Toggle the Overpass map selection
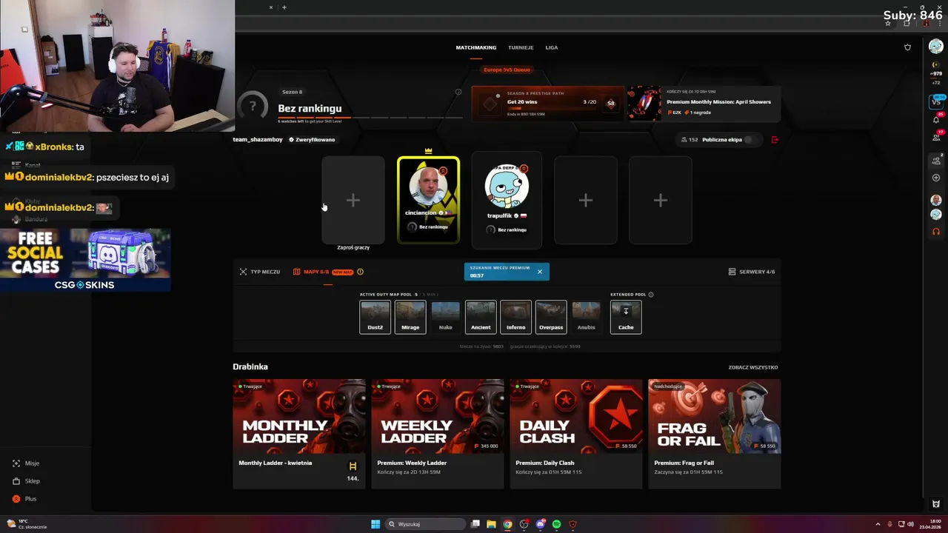Image resolution: width=948 pixels, height=533 pixels. pyautogui.click(x=551, y=317)
